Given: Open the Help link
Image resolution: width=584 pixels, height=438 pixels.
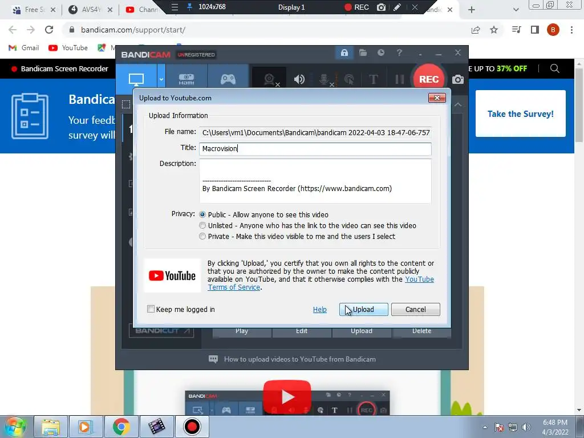Looking at the screenshot, I should point(319,310).
